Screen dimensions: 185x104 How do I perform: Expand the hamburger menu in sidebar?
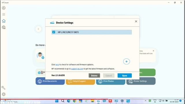pyautogui.click(x=4, y=14)
